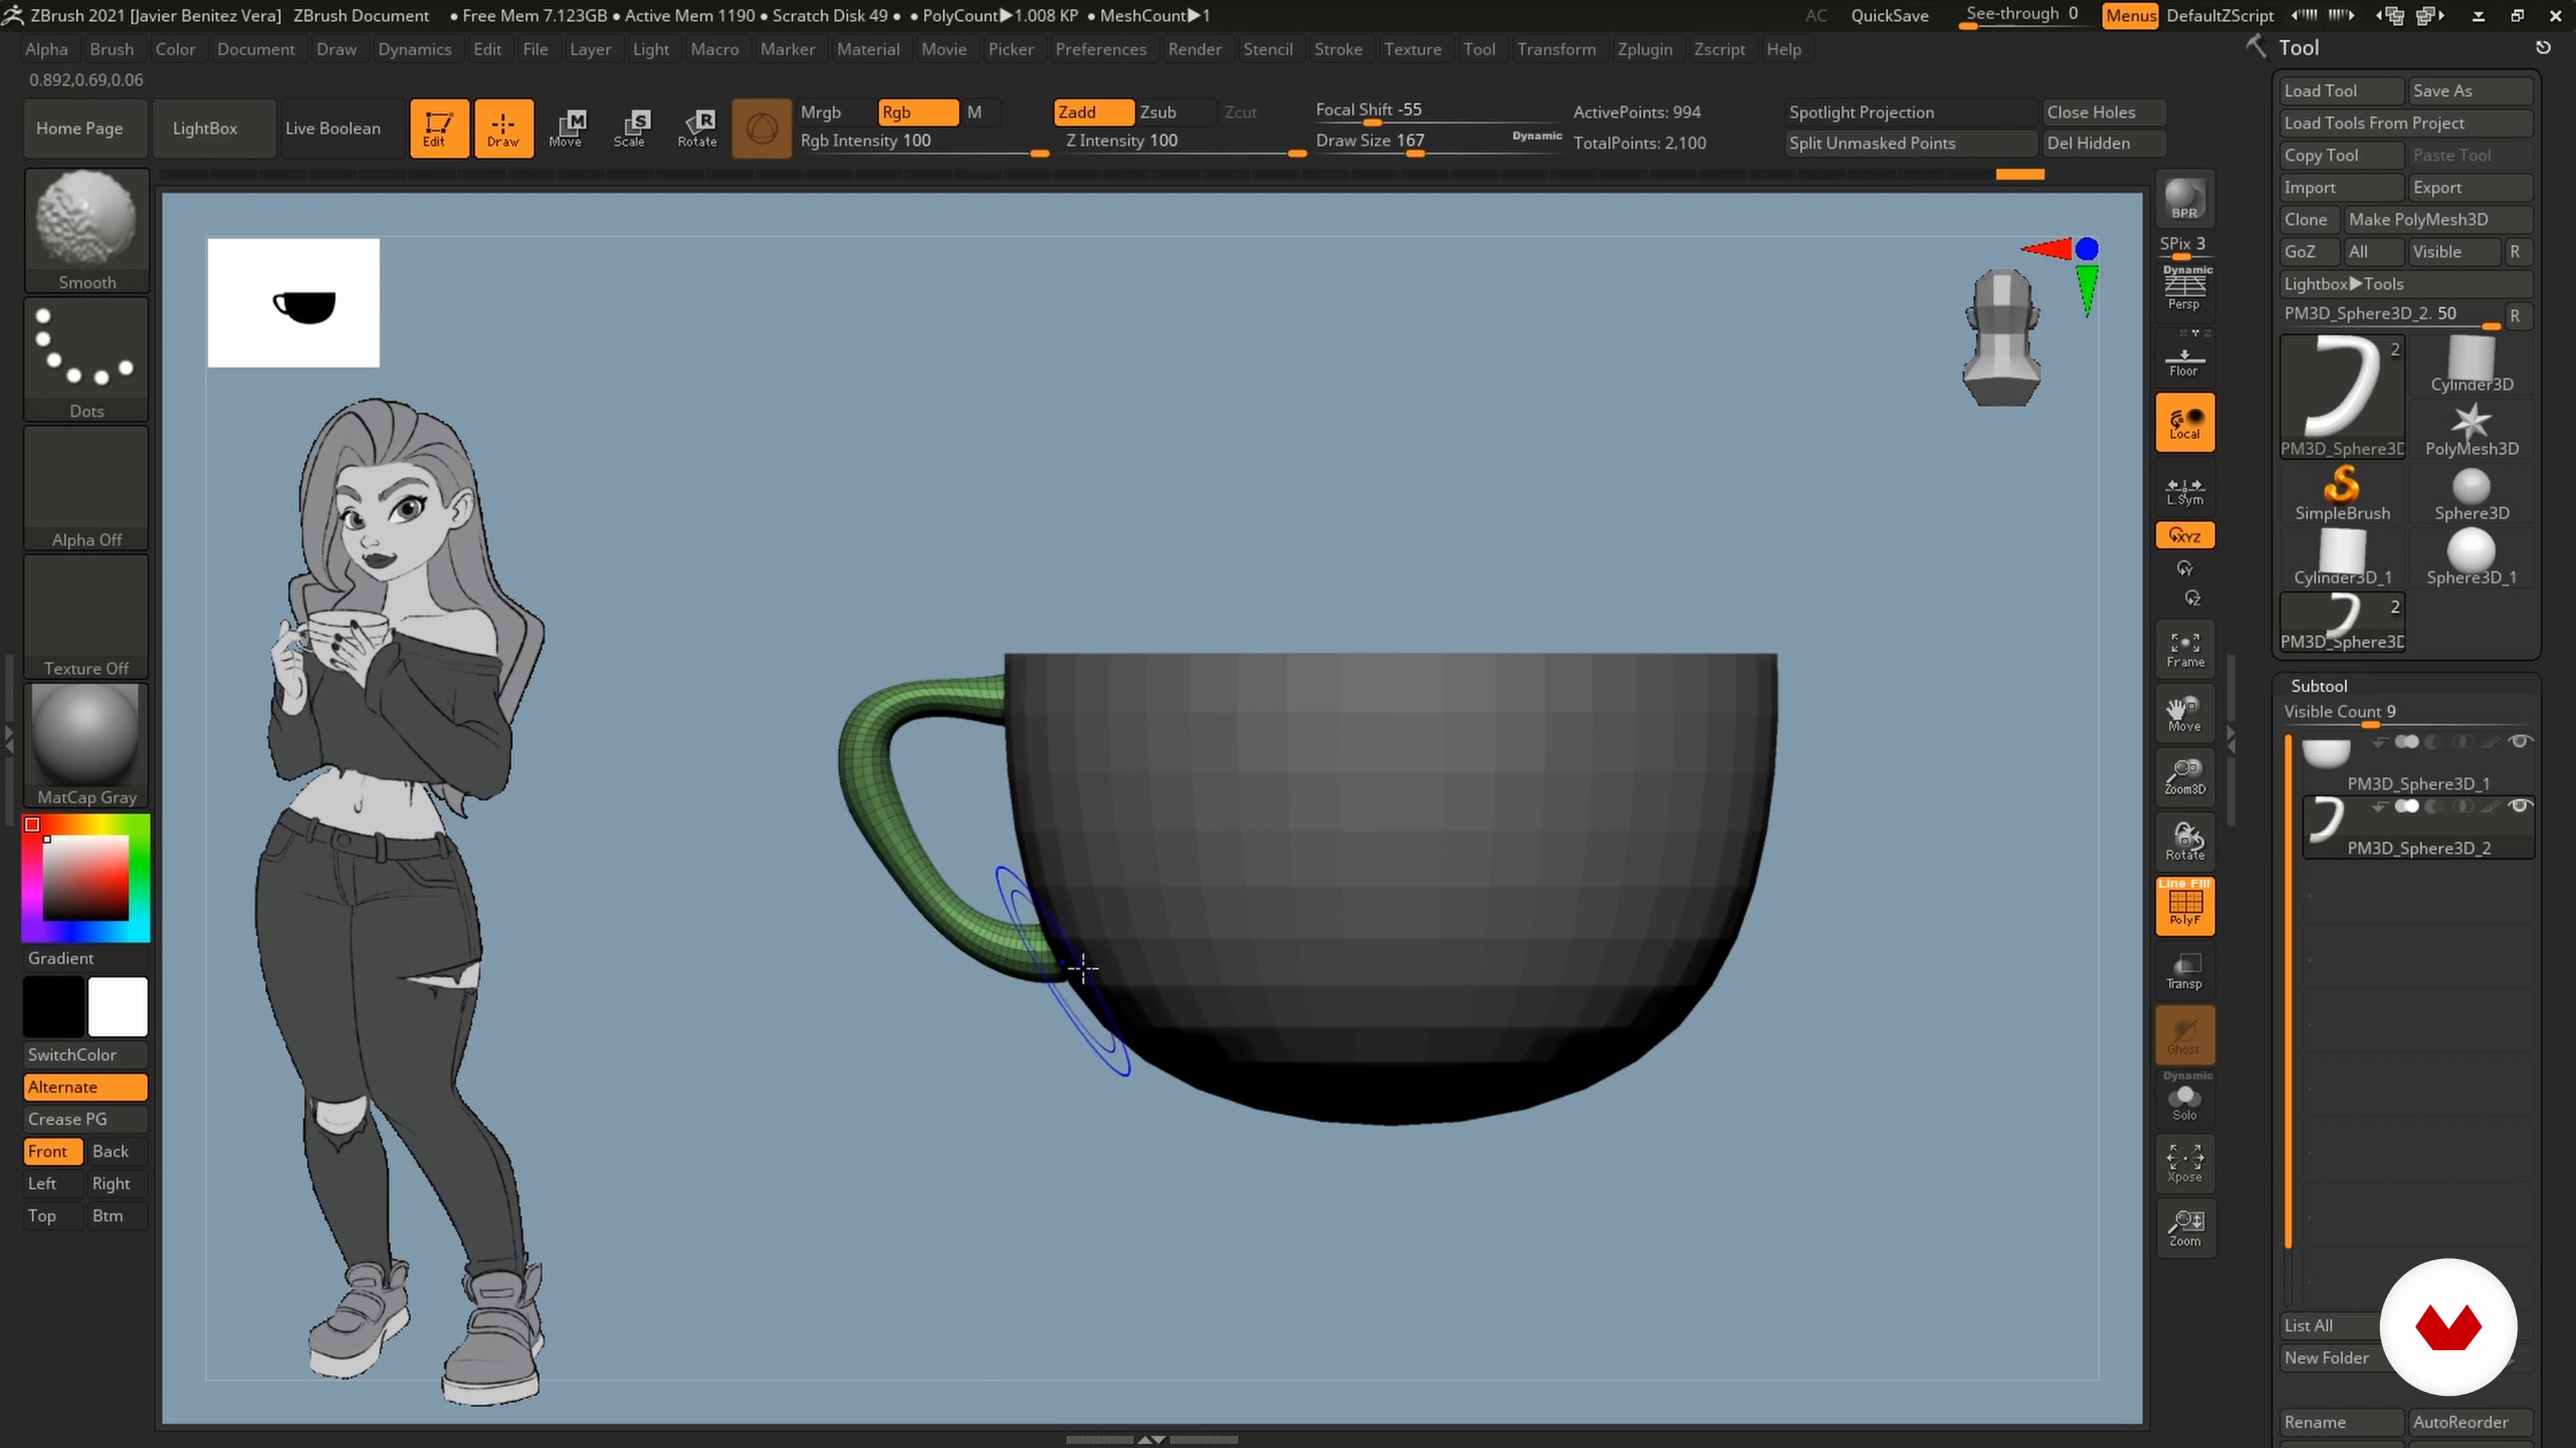Image resolution: width=2576 pixels, height=1448 pixels.
Task: Click the Rotate gizmo button in top toolbar
Action: pyautogui.click(x=697, y=128)
